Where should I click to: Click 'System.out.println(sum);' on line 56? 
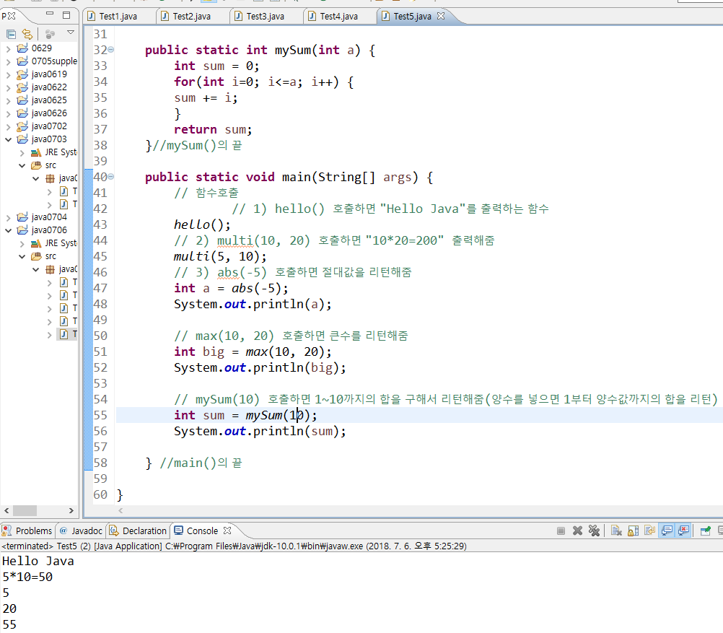[x=260, y=432]
